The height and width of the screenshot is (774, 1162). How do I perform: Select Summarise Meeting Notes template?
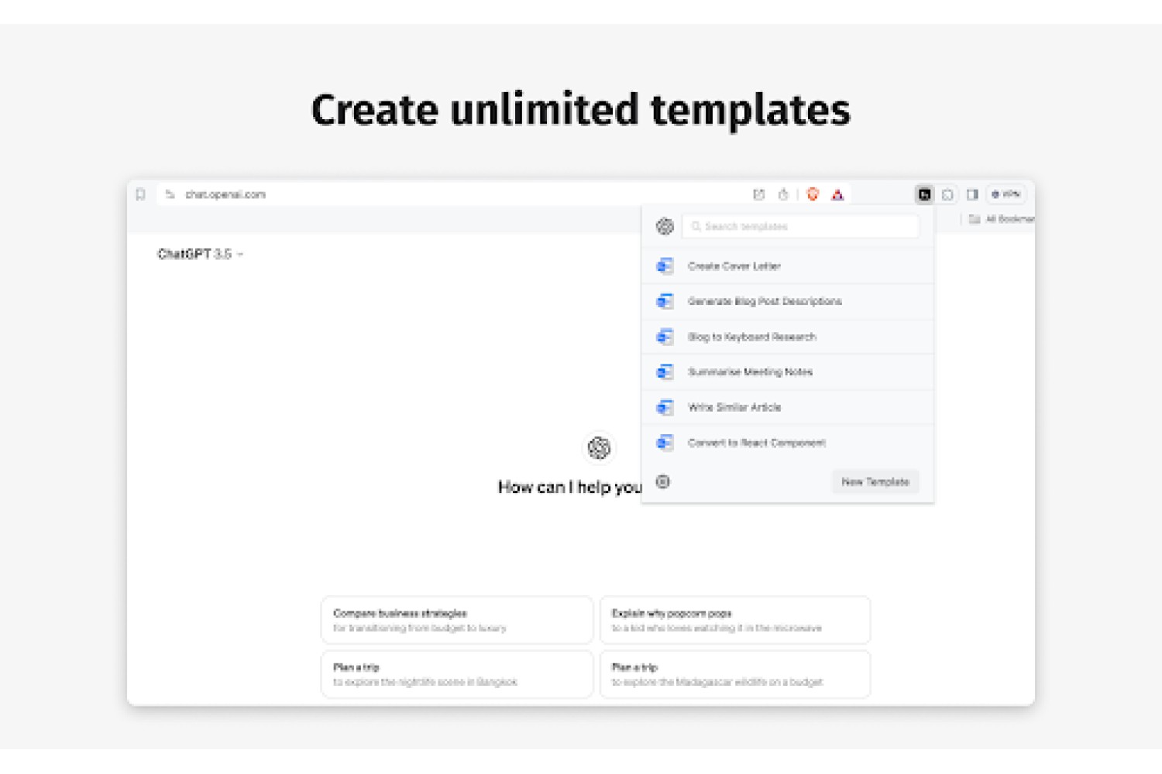click(x=788, y=372)
